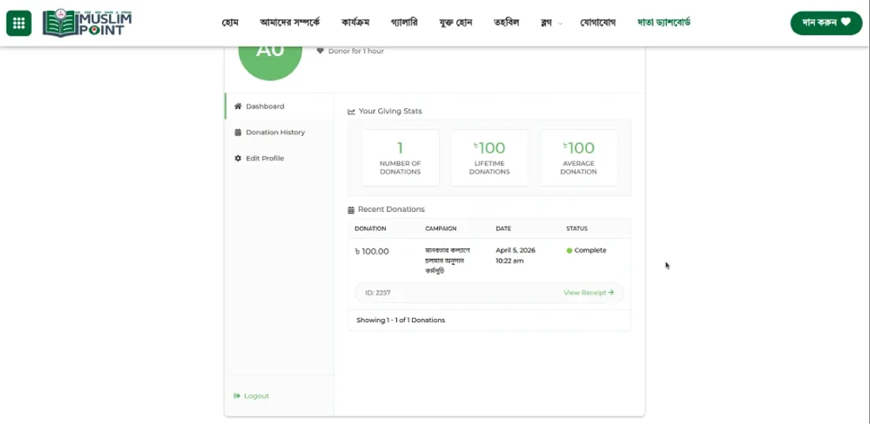Expand the ব্লগ menu dropdown chevron
The width and height of the screenshot is (870, 424).
click(560, 23)
